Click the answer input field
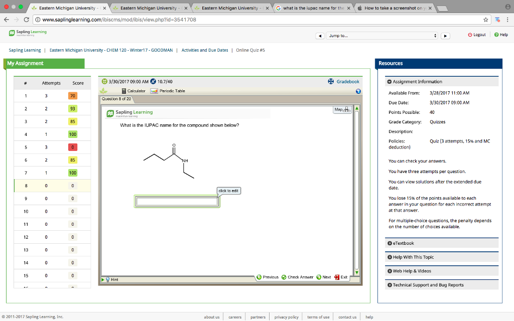This screenshot has width=514, height=321. (177, 202)
